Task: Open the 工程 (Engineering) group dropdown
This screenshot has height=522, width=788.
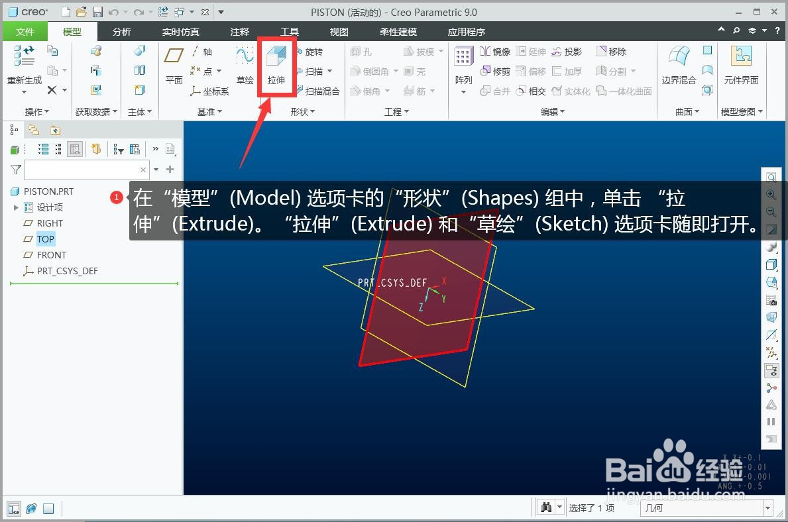Action: coord(396,111)
